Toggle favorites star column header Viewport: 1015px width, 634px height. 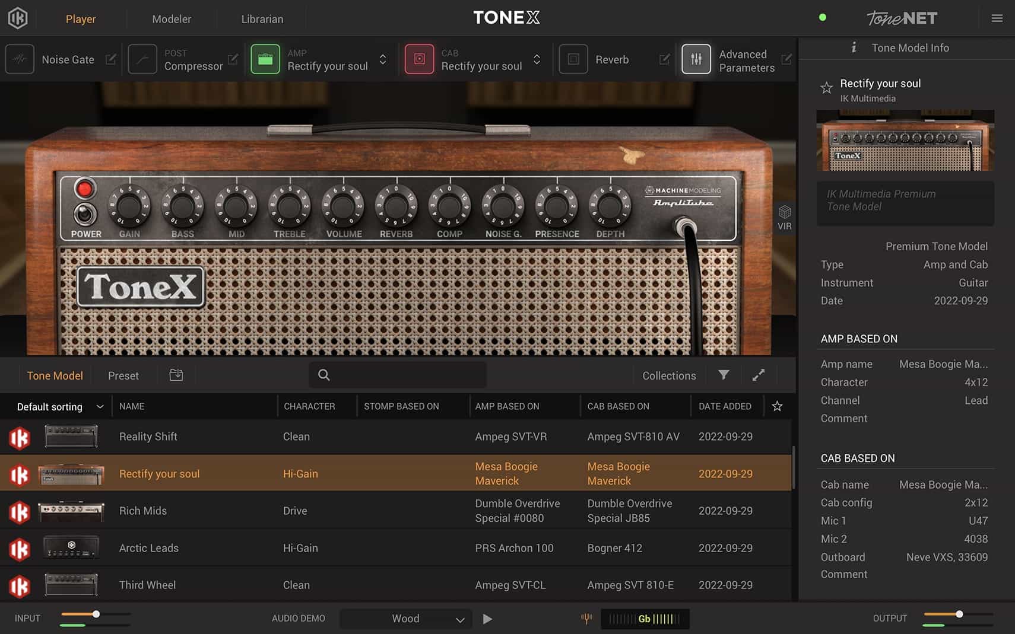[777, 406]
